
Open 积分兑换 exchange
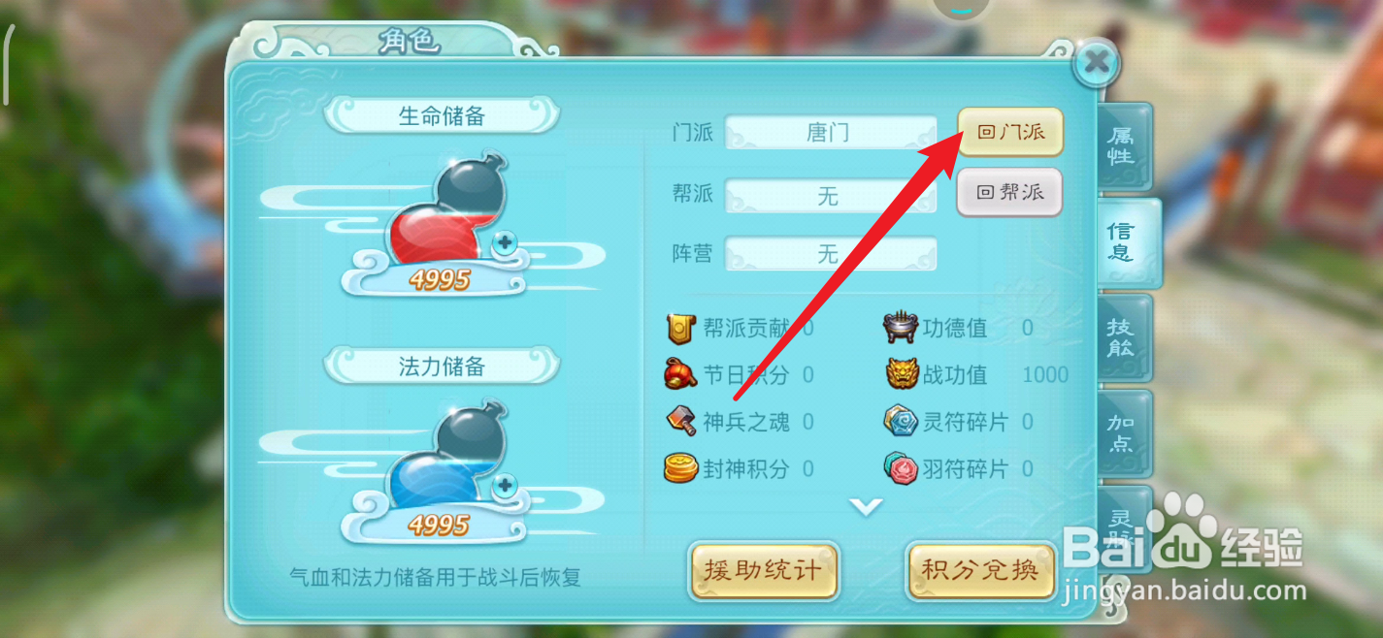click(x=980, y=570)
